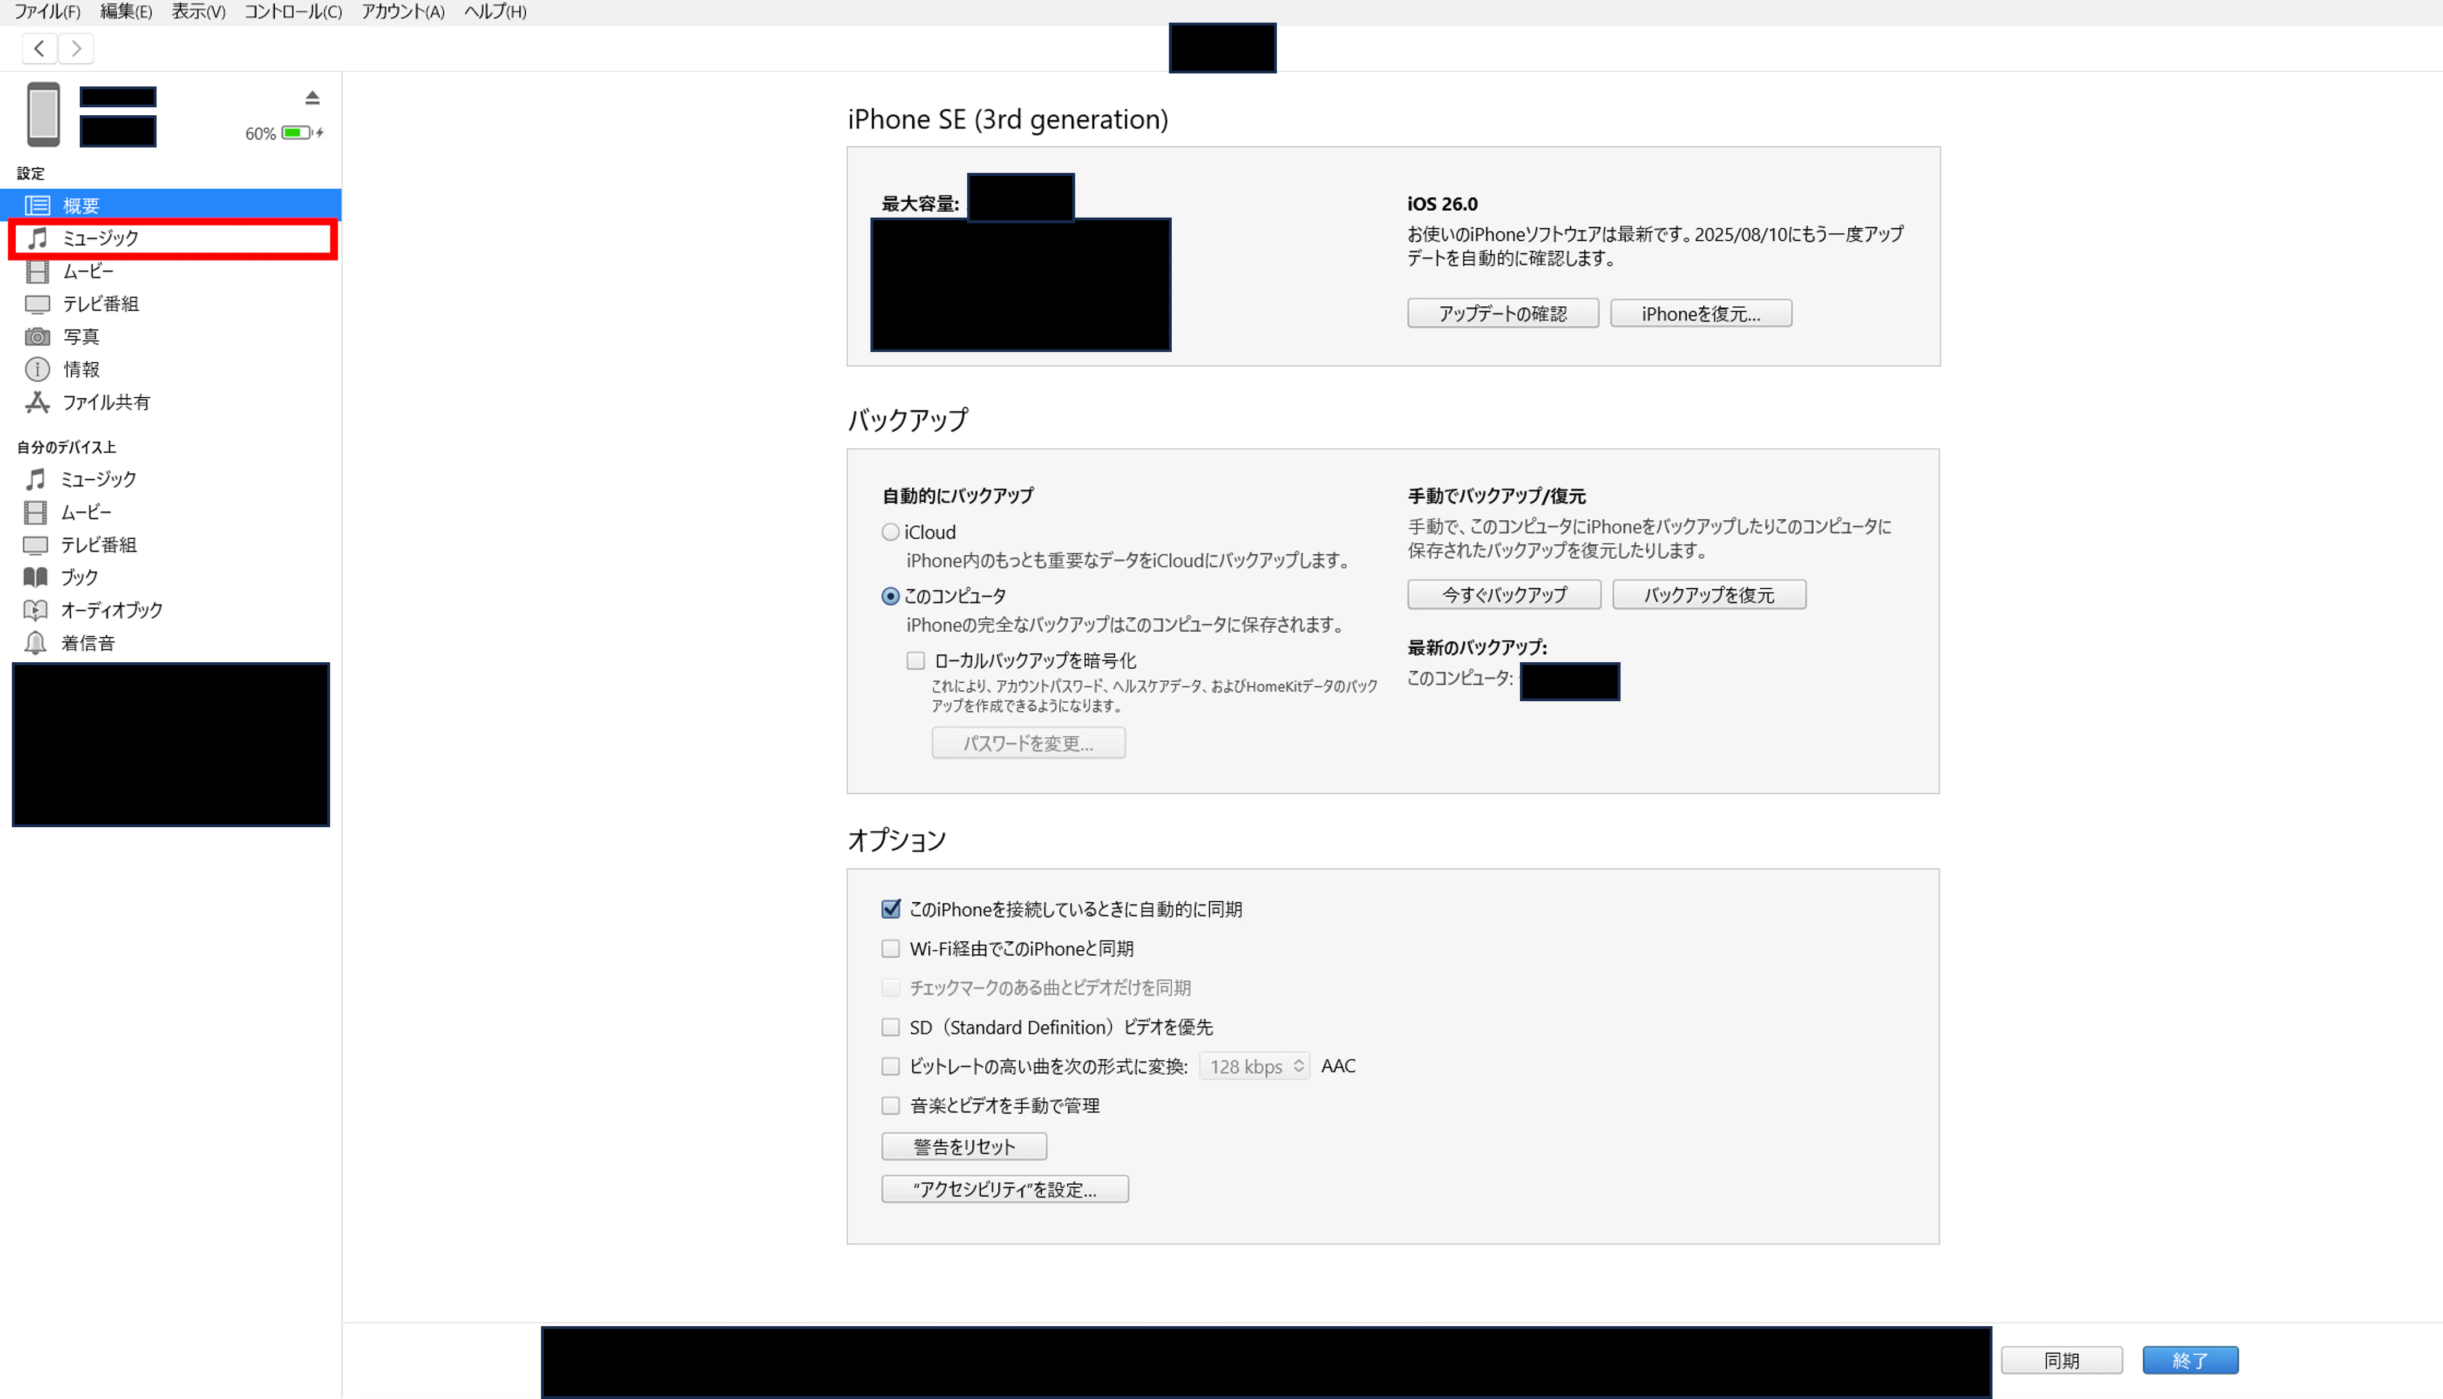
Task: Select 着信音 under 自分のデバイス上
Action: point(171,643)
